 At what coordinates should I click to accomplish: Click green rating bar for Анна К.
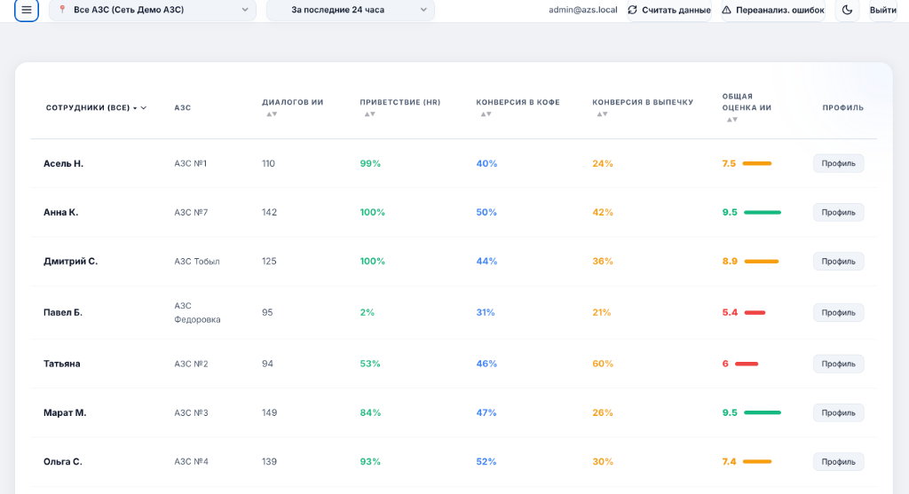[x=763, y=213]
